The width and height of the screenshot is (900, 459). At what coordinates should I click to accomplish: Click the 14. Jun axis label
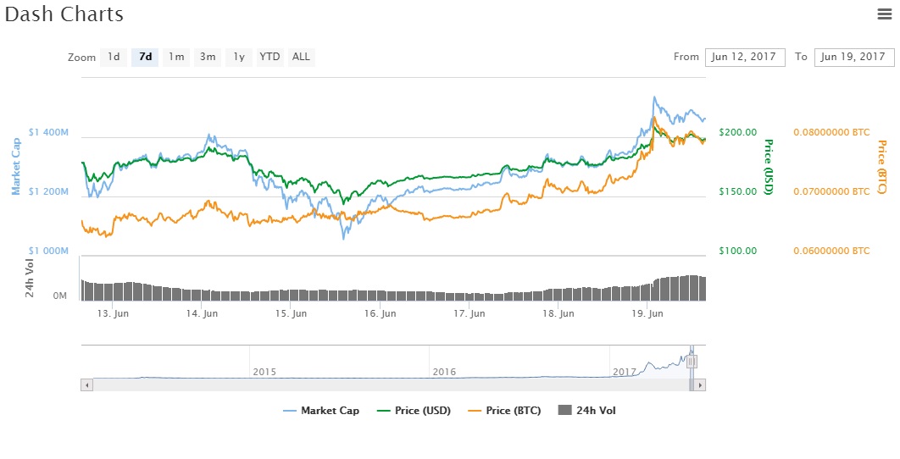pos(202,313)
